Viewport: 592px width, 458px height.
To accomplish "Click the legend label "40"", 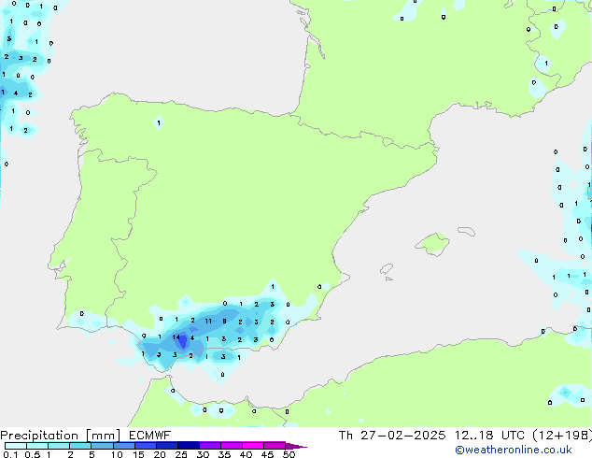I will (246, 454).
